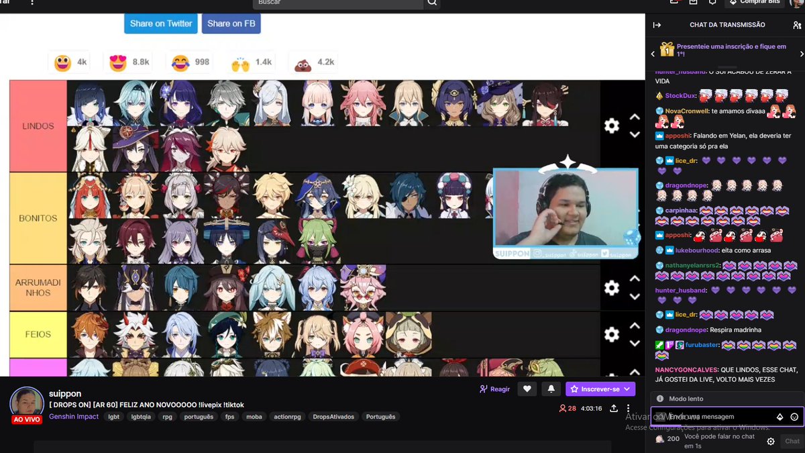
Task: Open the Inscrever-se subscribe dropdown
Action: tap(600, 389)
